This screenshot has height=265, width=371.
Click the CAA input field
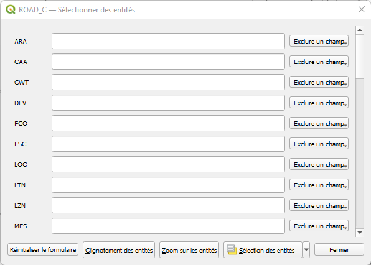(168, 62)
